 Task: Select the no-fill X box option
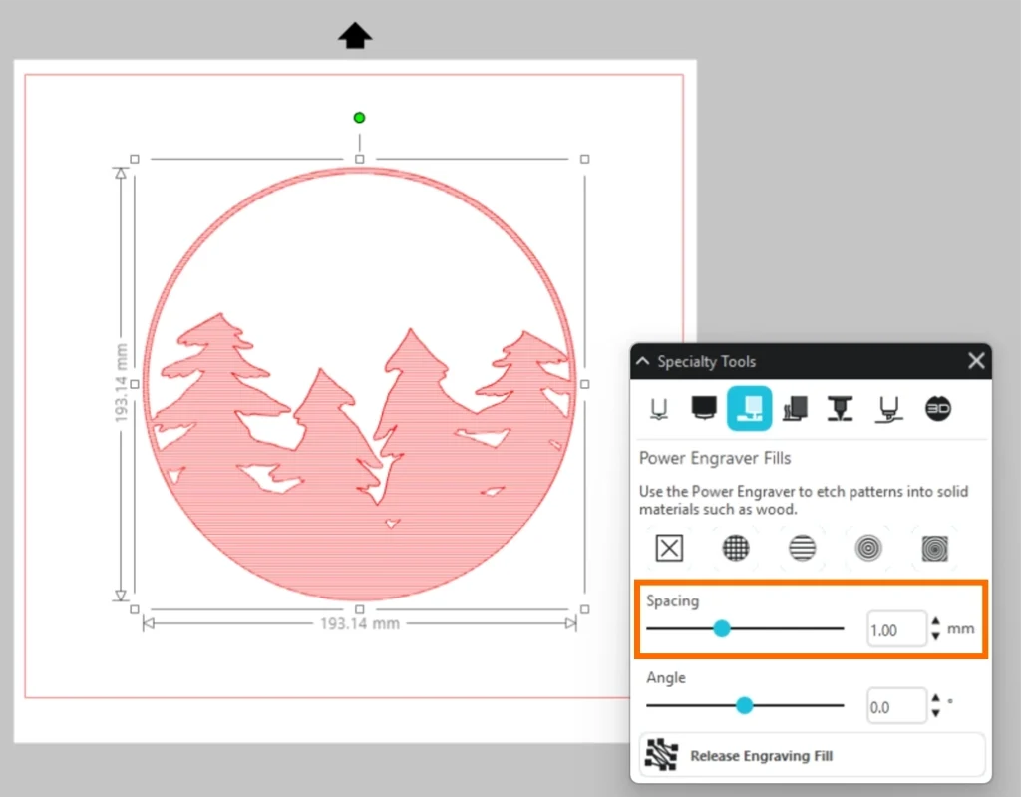coord(668,548)
